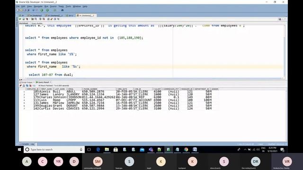Select the Query Result tab
Viewport: 303px width, 170px height.
43,82
